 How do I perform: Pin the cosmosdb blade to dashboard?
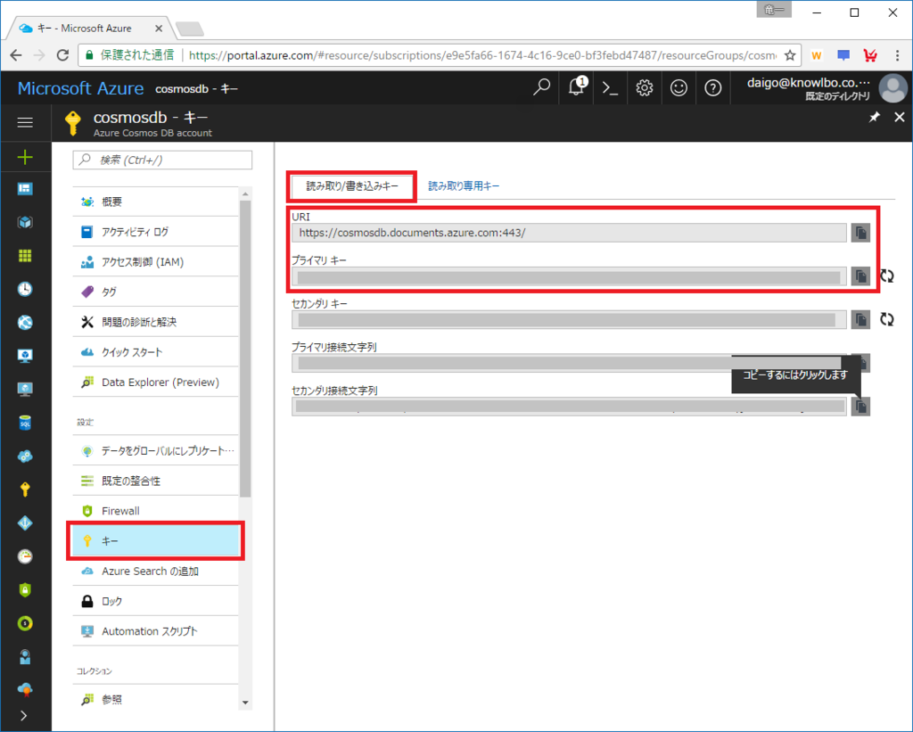(874, 118)
